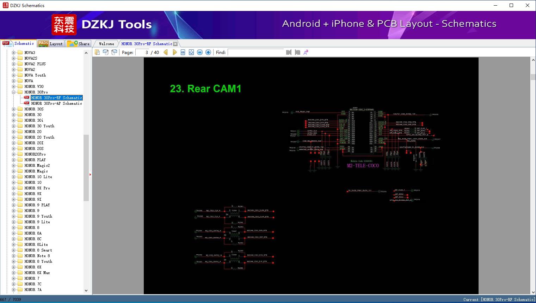Zoom out with the minus icon
Image resolution: width=536 pixels, height=303 pixels.
200,52
